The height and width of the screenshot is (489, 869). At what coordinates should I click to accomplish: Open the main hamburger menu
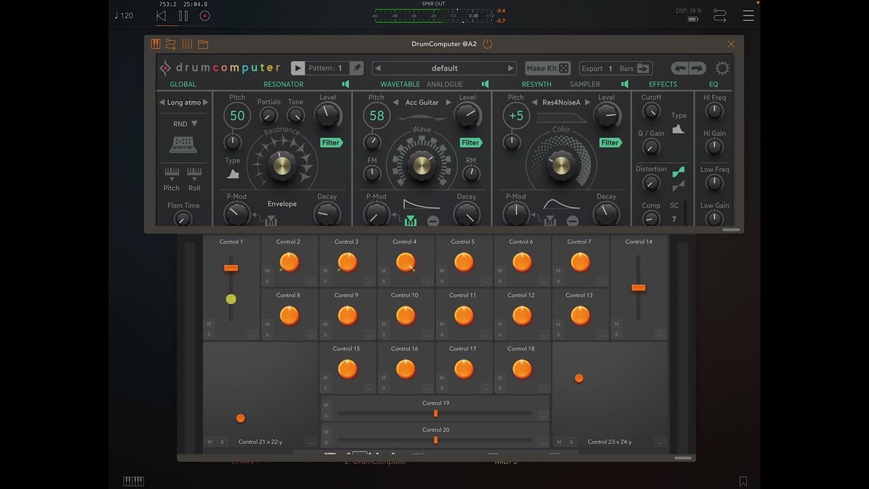[x=748, y=16]
